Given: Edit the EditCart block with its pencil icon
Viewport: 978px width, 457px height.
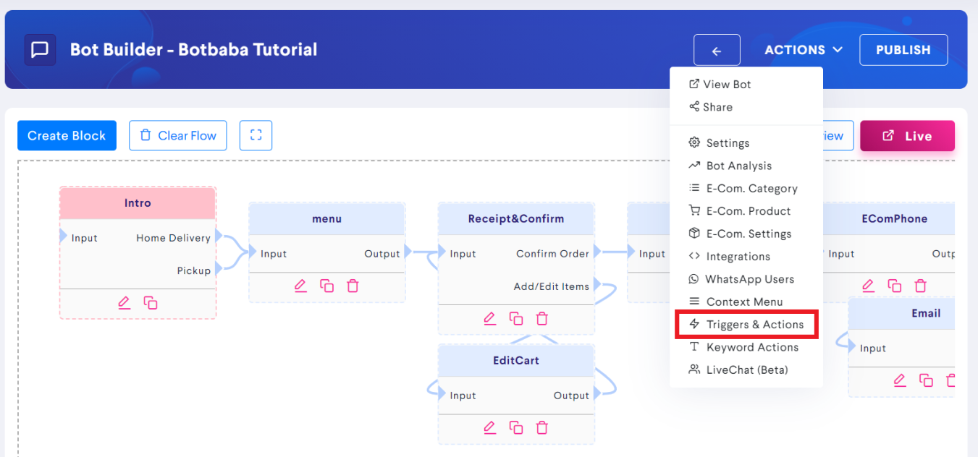Looking at the screenshot, I should click(x=489, y=427).
